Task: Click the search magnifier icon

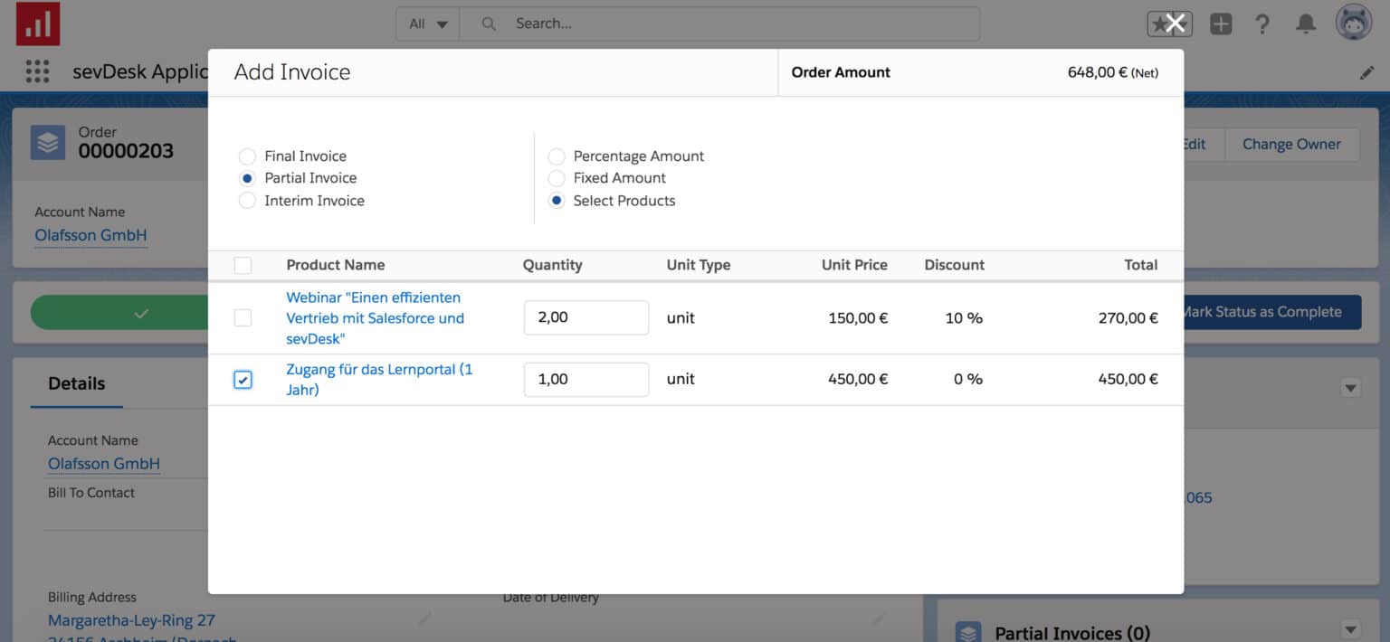Action: click(x=489, y=24)
